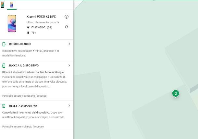Click 'Cancella tutti i contenuti dal dispositivo' text

pos(26,113)
